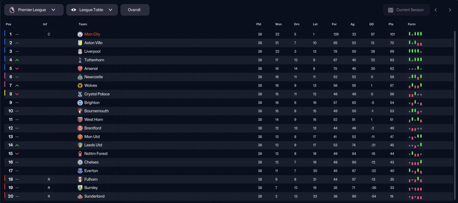The height and width of the screenshot is (203, 458).
Task: Open the Premier League competition dropdown
Action: point(34,10)
